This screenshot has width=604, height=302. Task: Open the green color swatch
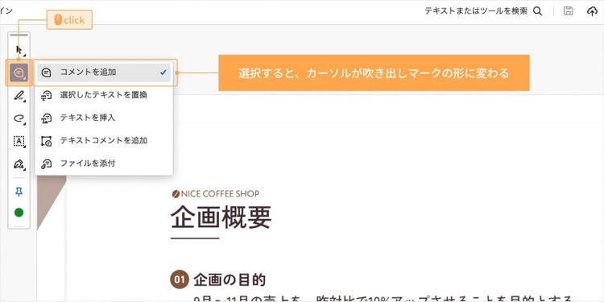tap(19, 213)
